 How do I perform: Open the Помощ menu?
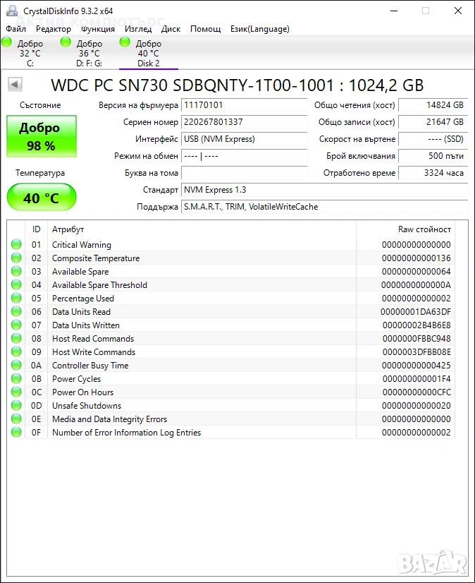pos(205,29)
